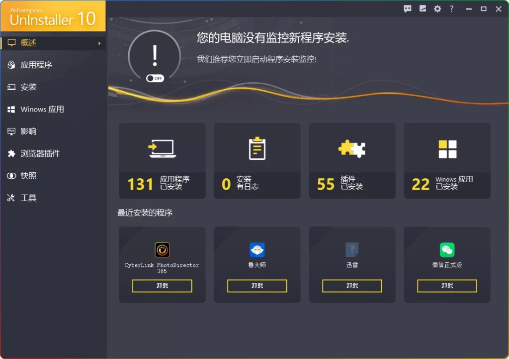The image size is (509, 359).
Task: Click the laptop icon on the 131 tile
Action: tap(162, 148)
